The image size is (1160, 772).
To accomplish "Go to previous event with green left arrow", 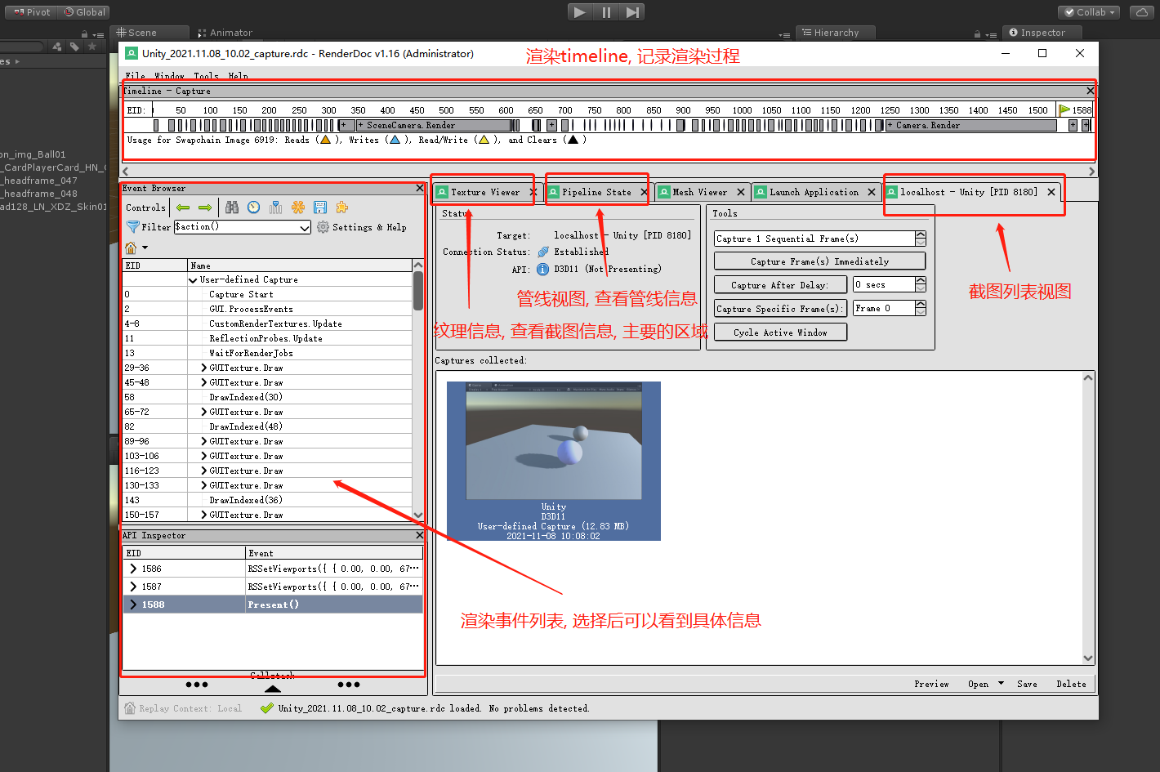I will pyautogui.click(x=183, y=208).
